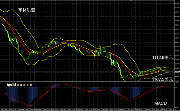
Task: Select the MACD indicator label
Action: coord(161,104)
